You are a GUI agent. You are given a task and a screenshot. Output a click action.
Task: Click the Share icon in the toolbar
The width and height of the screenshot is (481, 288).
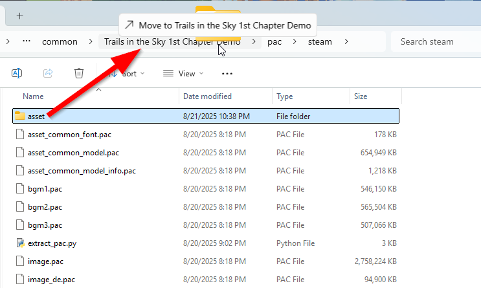(x=48, y=73)
